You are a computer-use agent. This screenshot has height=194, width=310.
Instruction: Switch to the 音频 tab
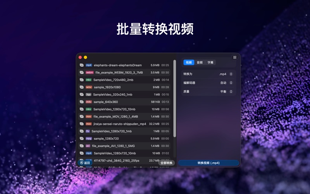(200, 62)
